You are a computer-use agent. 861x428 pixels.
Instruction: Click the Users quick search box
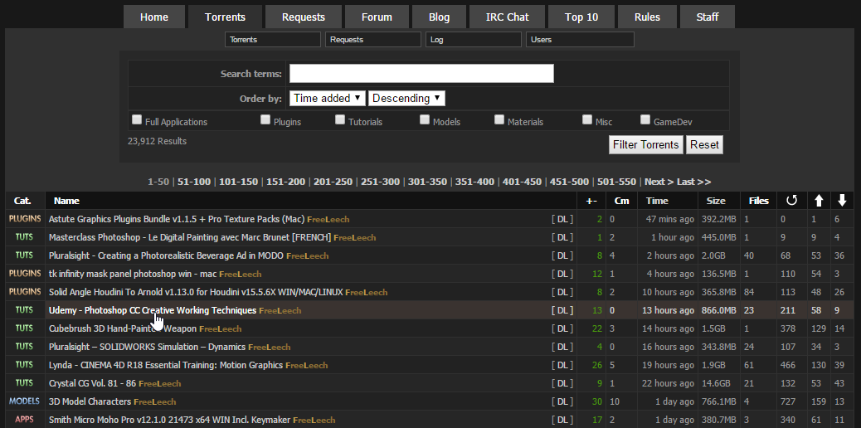pyautogui.click(x=580, y=40)
